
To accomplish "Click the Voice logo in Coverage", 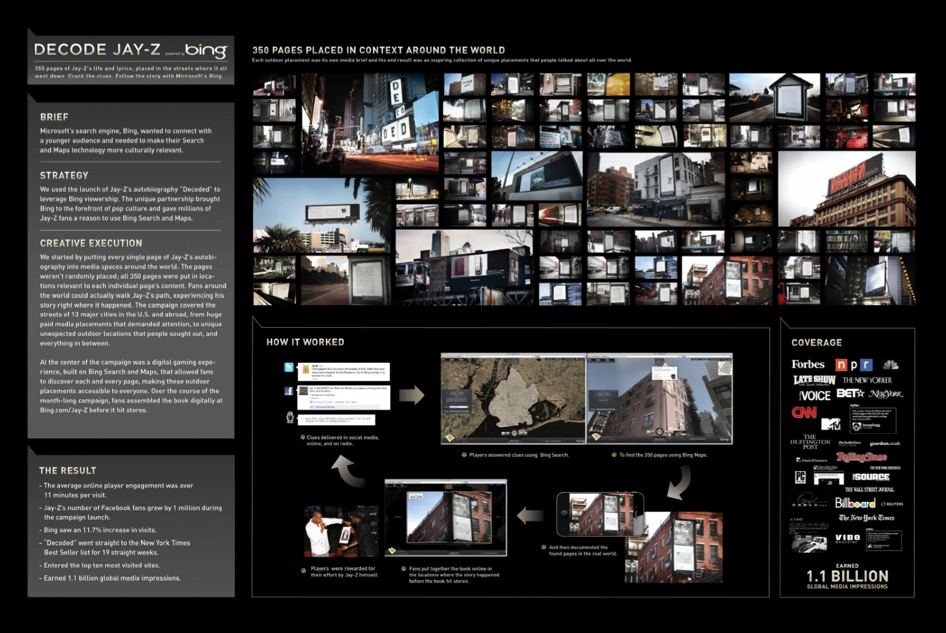I will click(x=815, y=396).
